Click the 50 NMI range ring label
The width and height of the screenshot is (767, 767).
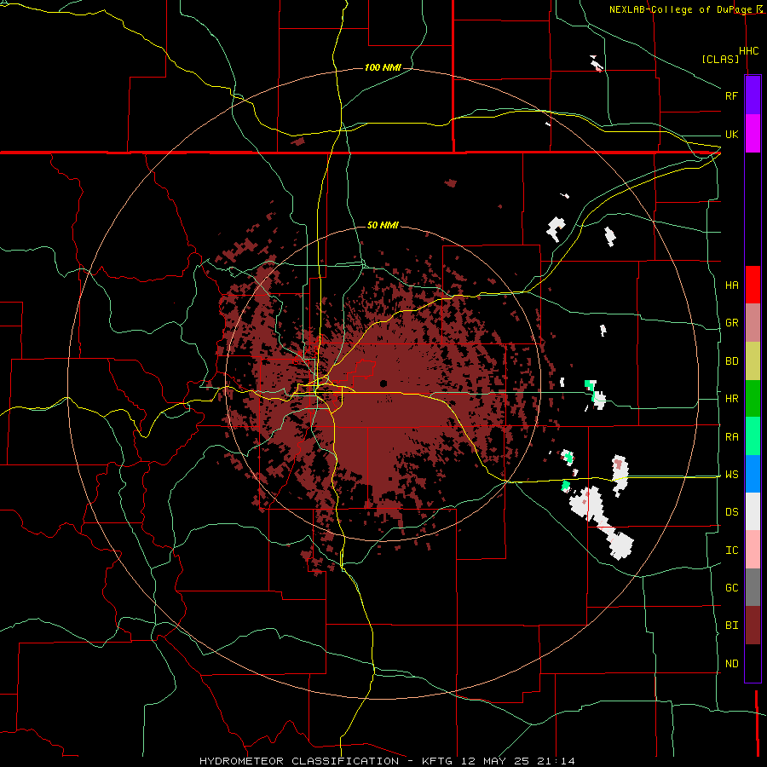[383, 226]
